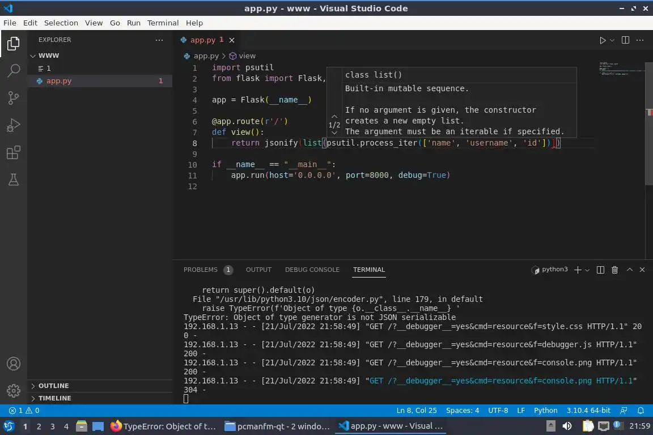
Task: Kill terminal with trash icon
Action: (614, 270)
